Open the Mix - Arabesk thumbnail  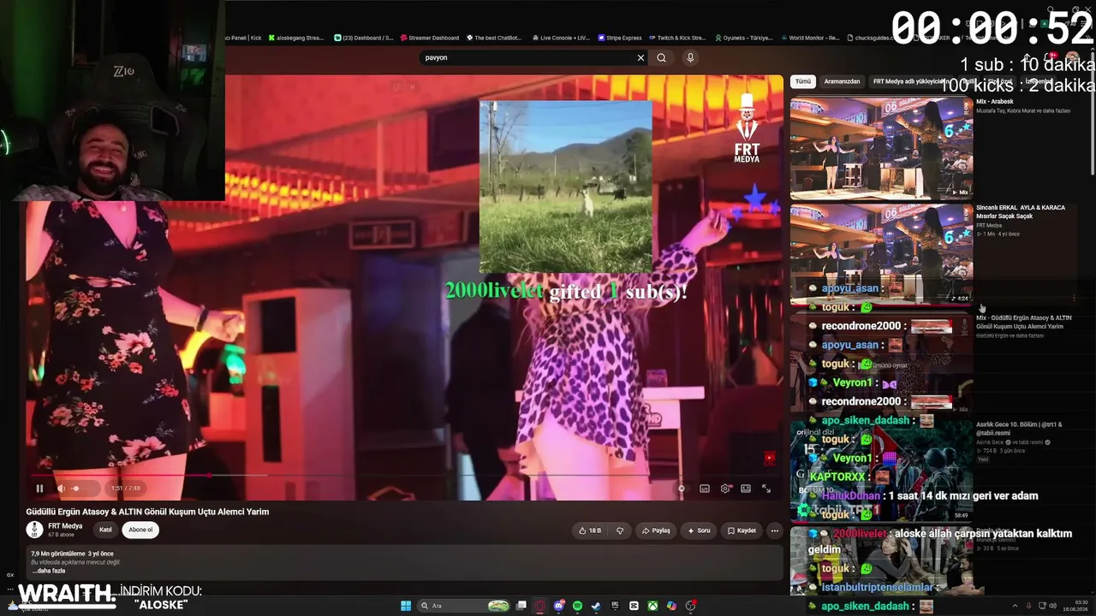pos(881,147)
